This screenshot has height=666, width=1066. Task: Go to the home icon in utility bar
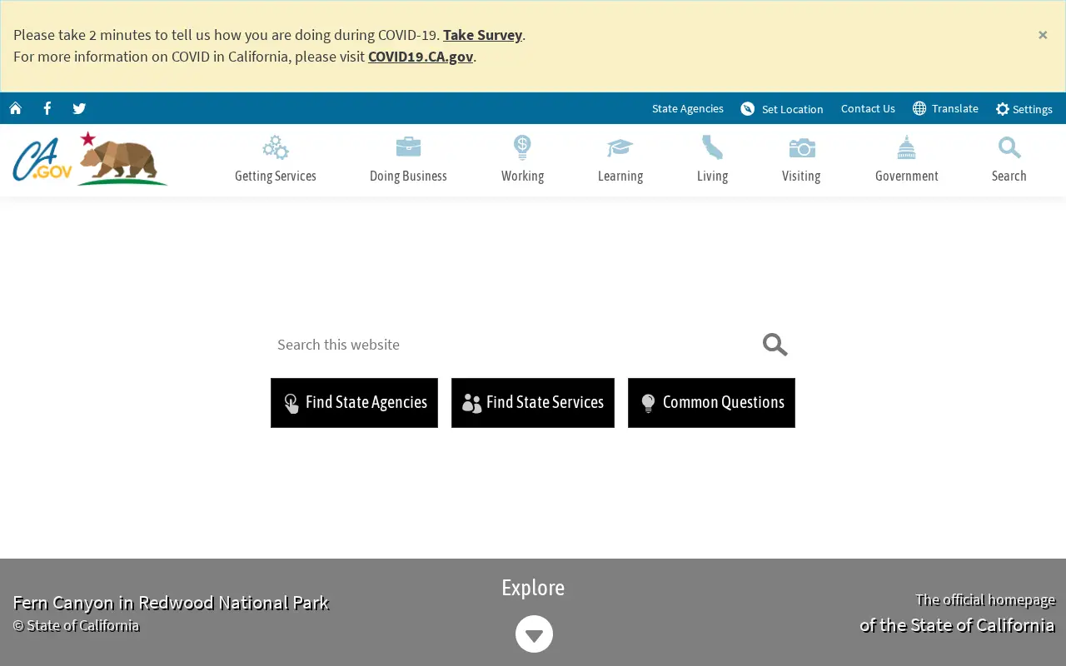15,108
